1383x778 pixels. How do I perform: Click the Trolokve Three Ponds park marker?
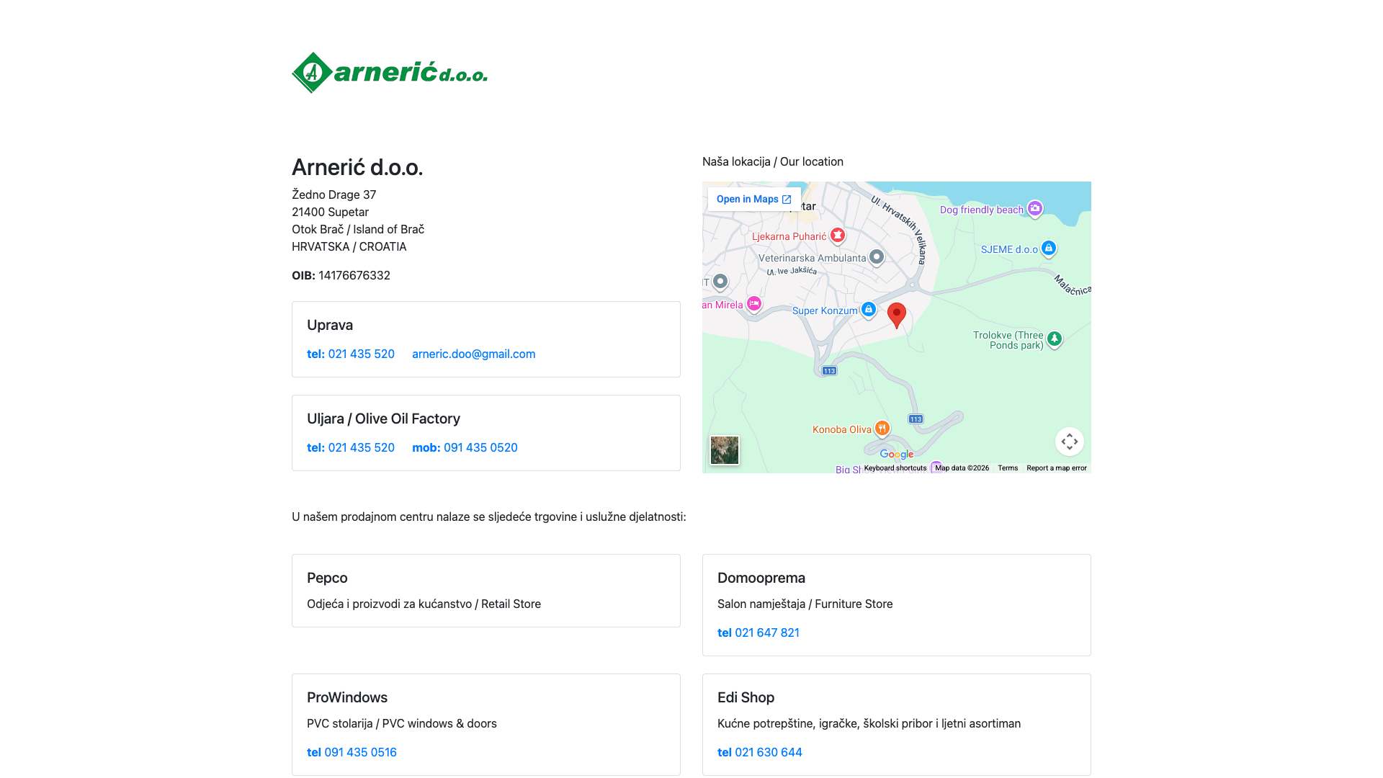tap(1055, 339)
